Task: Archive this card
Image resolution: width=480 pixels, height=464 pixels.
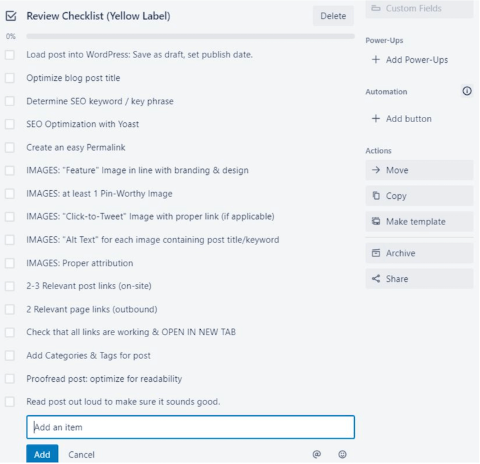Action: (419, 253)
